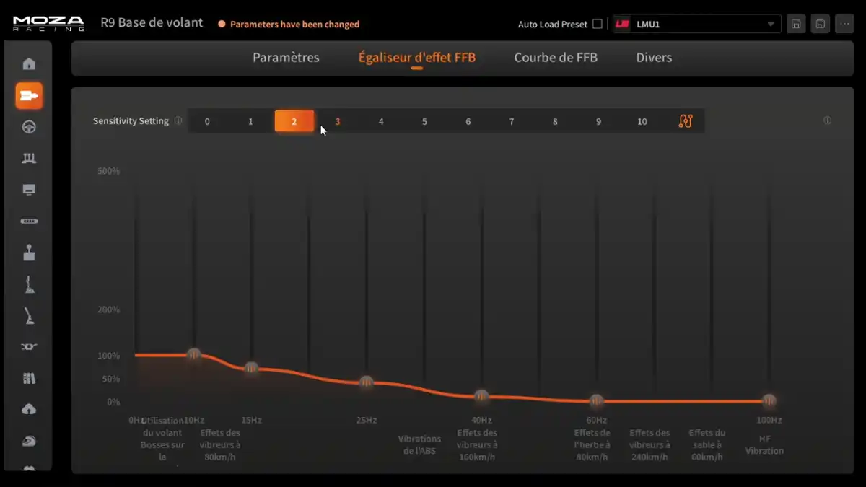This screenshot has height=487, width=866.
Task: Click the save preset icon beside LMU1 dropdown
Action: pos(796,24)
